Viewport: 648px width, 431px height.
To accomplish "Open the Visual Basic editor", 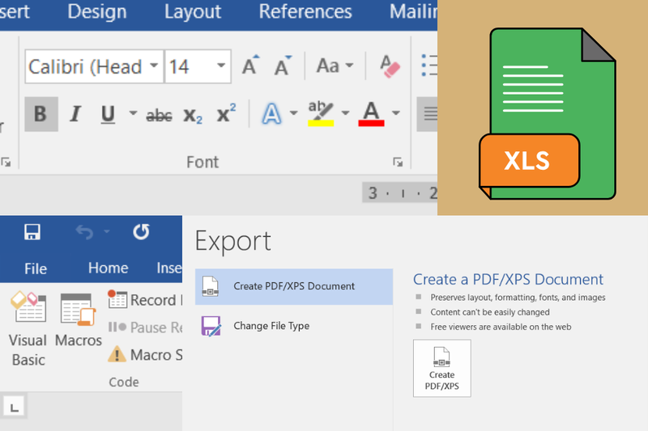I will pos(28,329).
